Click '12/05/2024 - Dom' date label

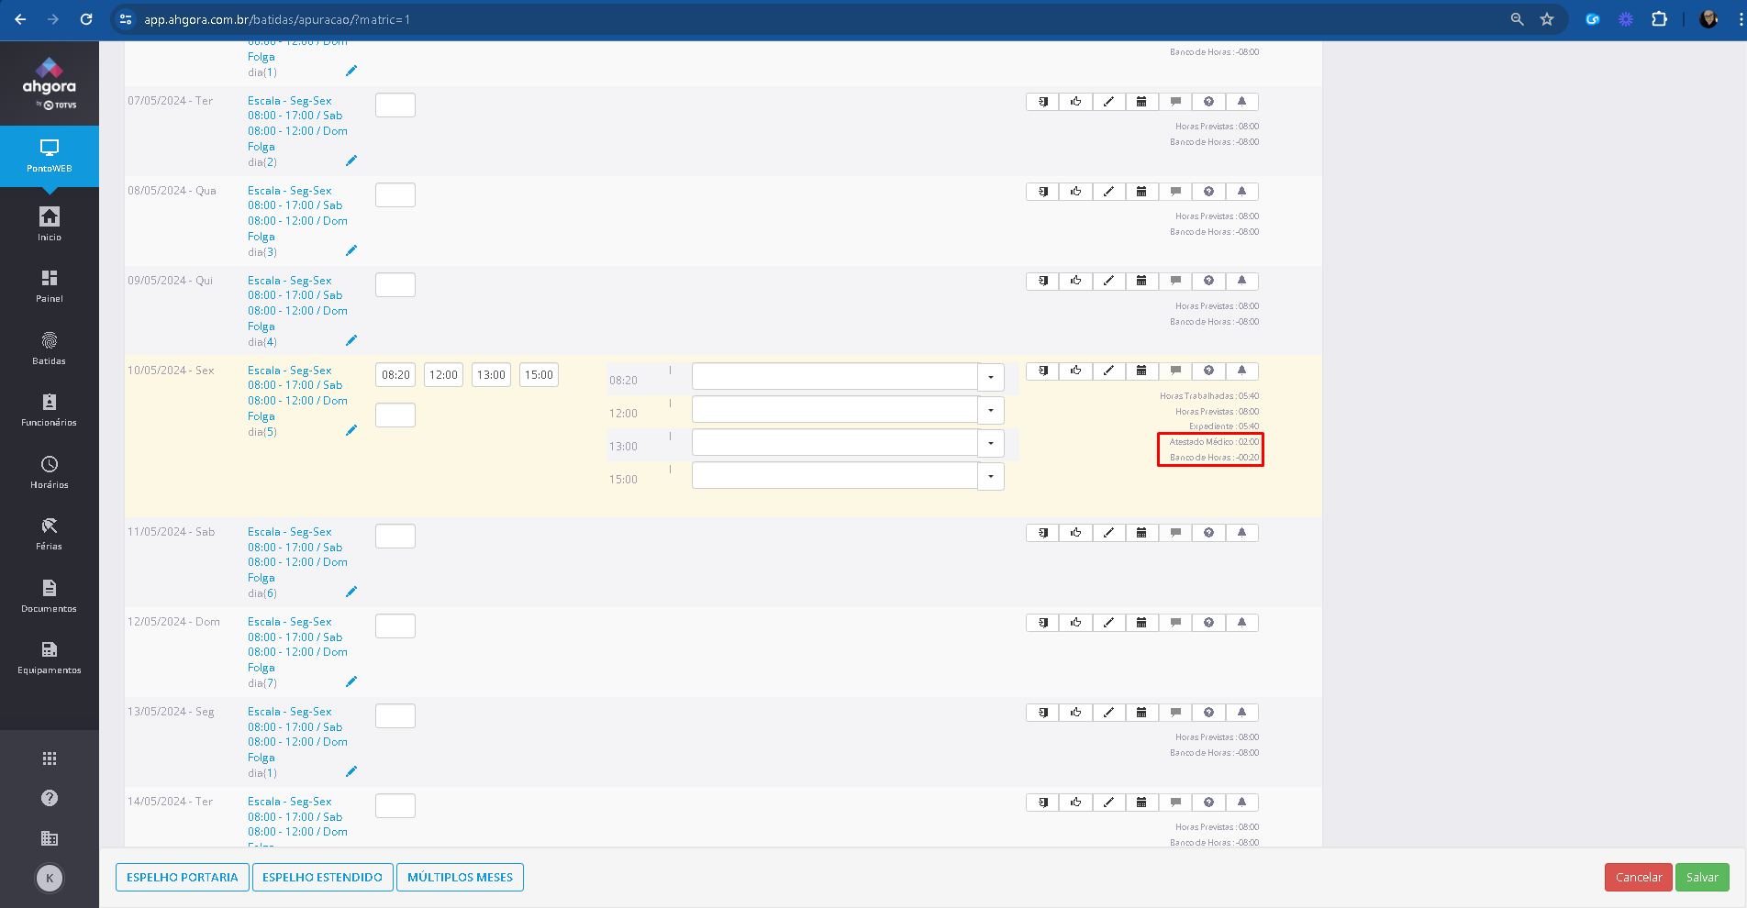(173, 622)
